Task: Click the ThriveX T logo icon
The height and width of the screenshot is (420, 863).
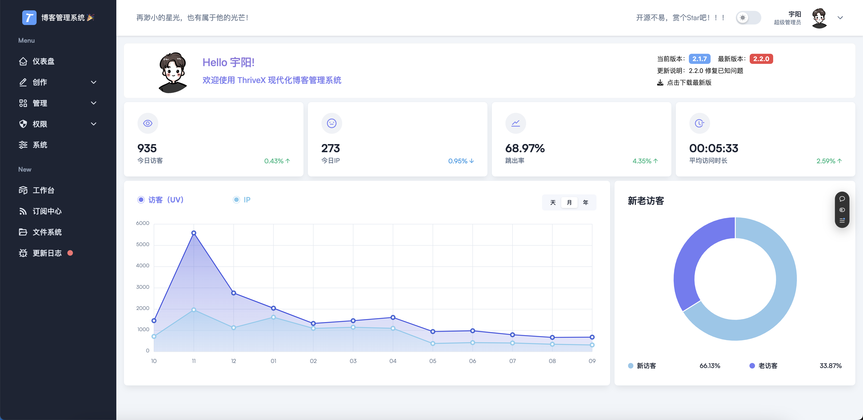Action: (29, 17)
